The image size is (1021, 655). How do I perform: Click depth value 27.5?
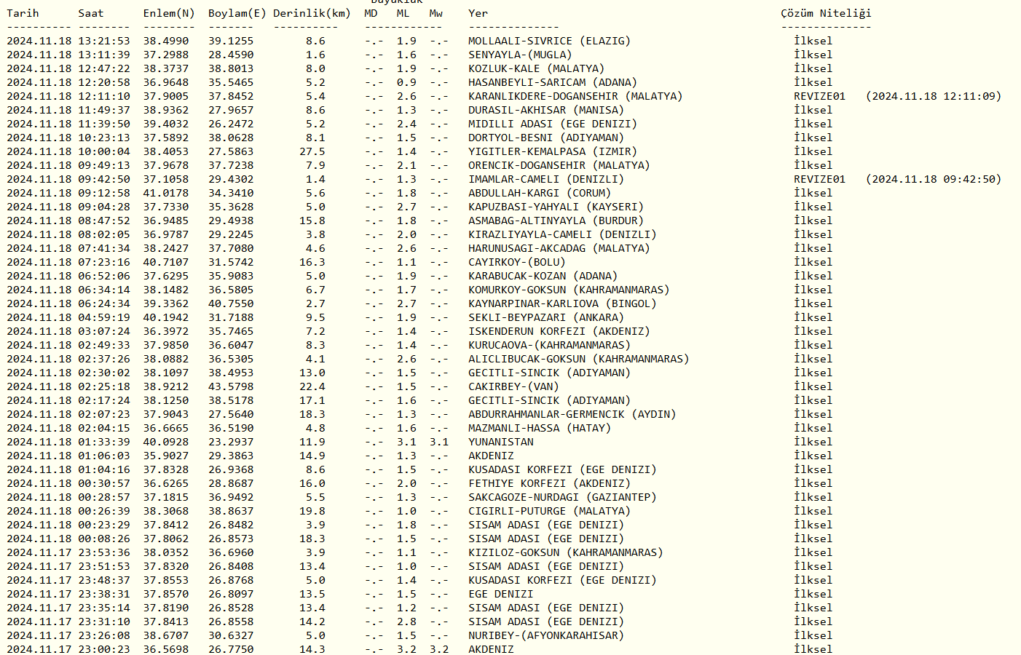312,151
